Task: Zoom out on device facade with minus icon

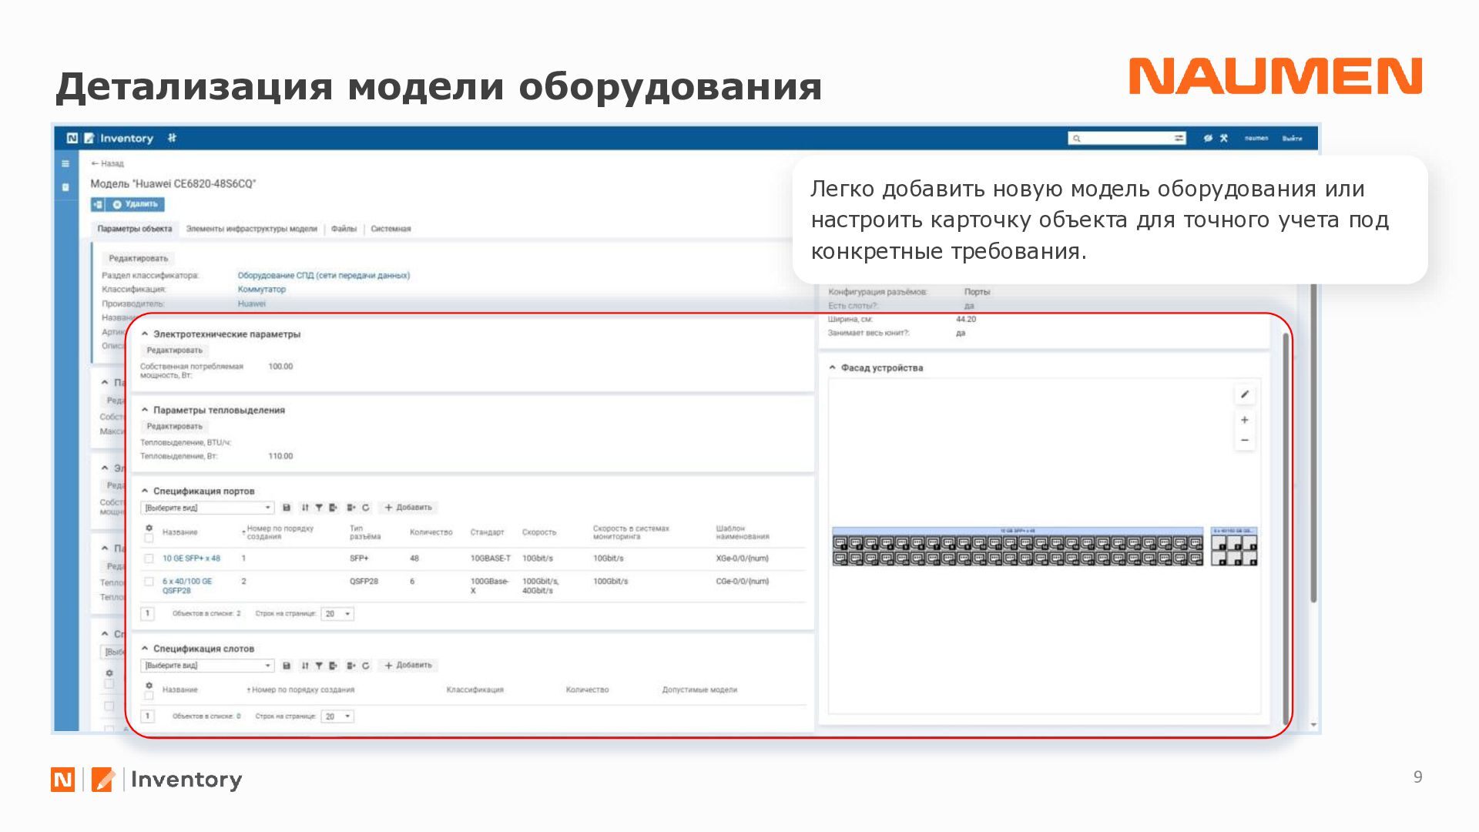Action: (1244, 441)
